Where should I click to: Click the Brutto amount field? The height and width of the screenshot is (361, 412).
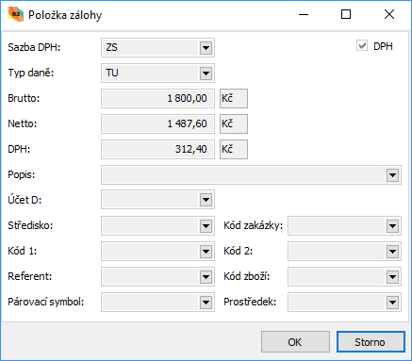[157, 98]
